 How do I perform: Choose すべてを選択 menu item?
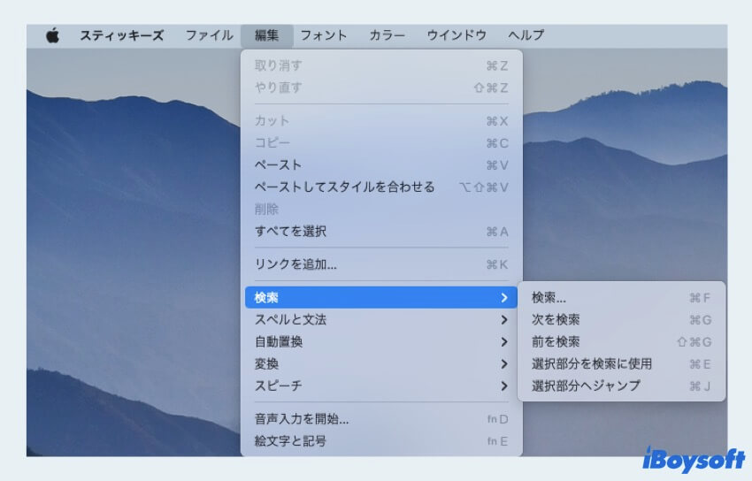click(x=290, y=232)
